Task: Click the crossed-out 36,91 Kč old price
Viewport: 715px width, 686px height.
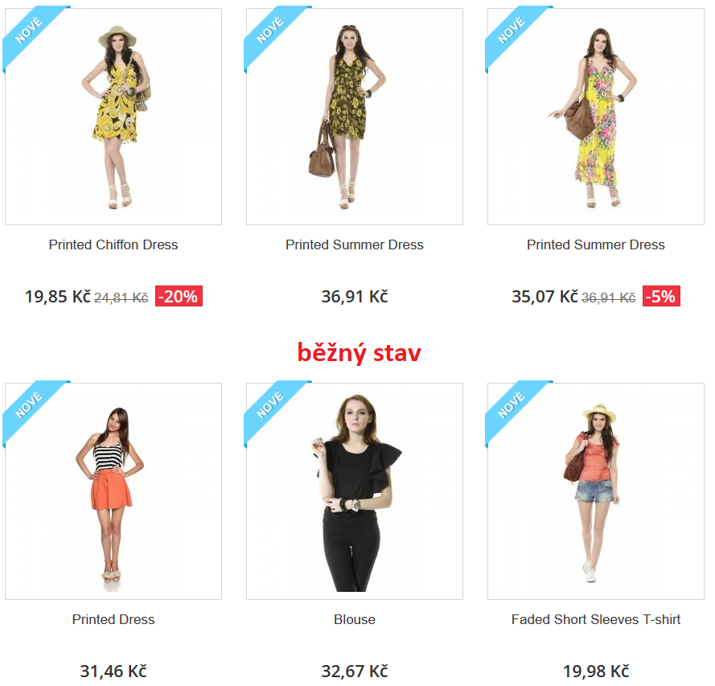Action: (608, 298)
